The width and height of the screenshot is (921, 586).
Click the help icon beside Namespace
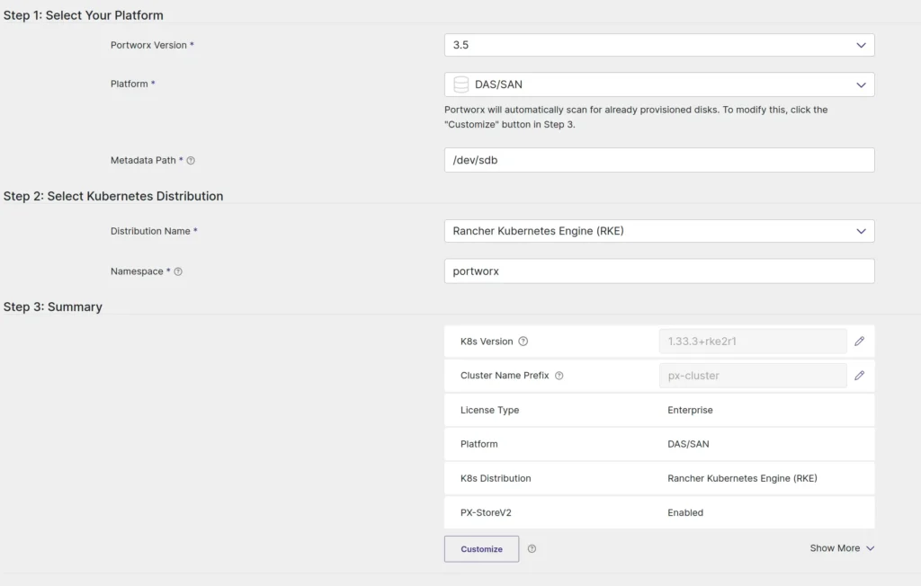tap(178, 271)
